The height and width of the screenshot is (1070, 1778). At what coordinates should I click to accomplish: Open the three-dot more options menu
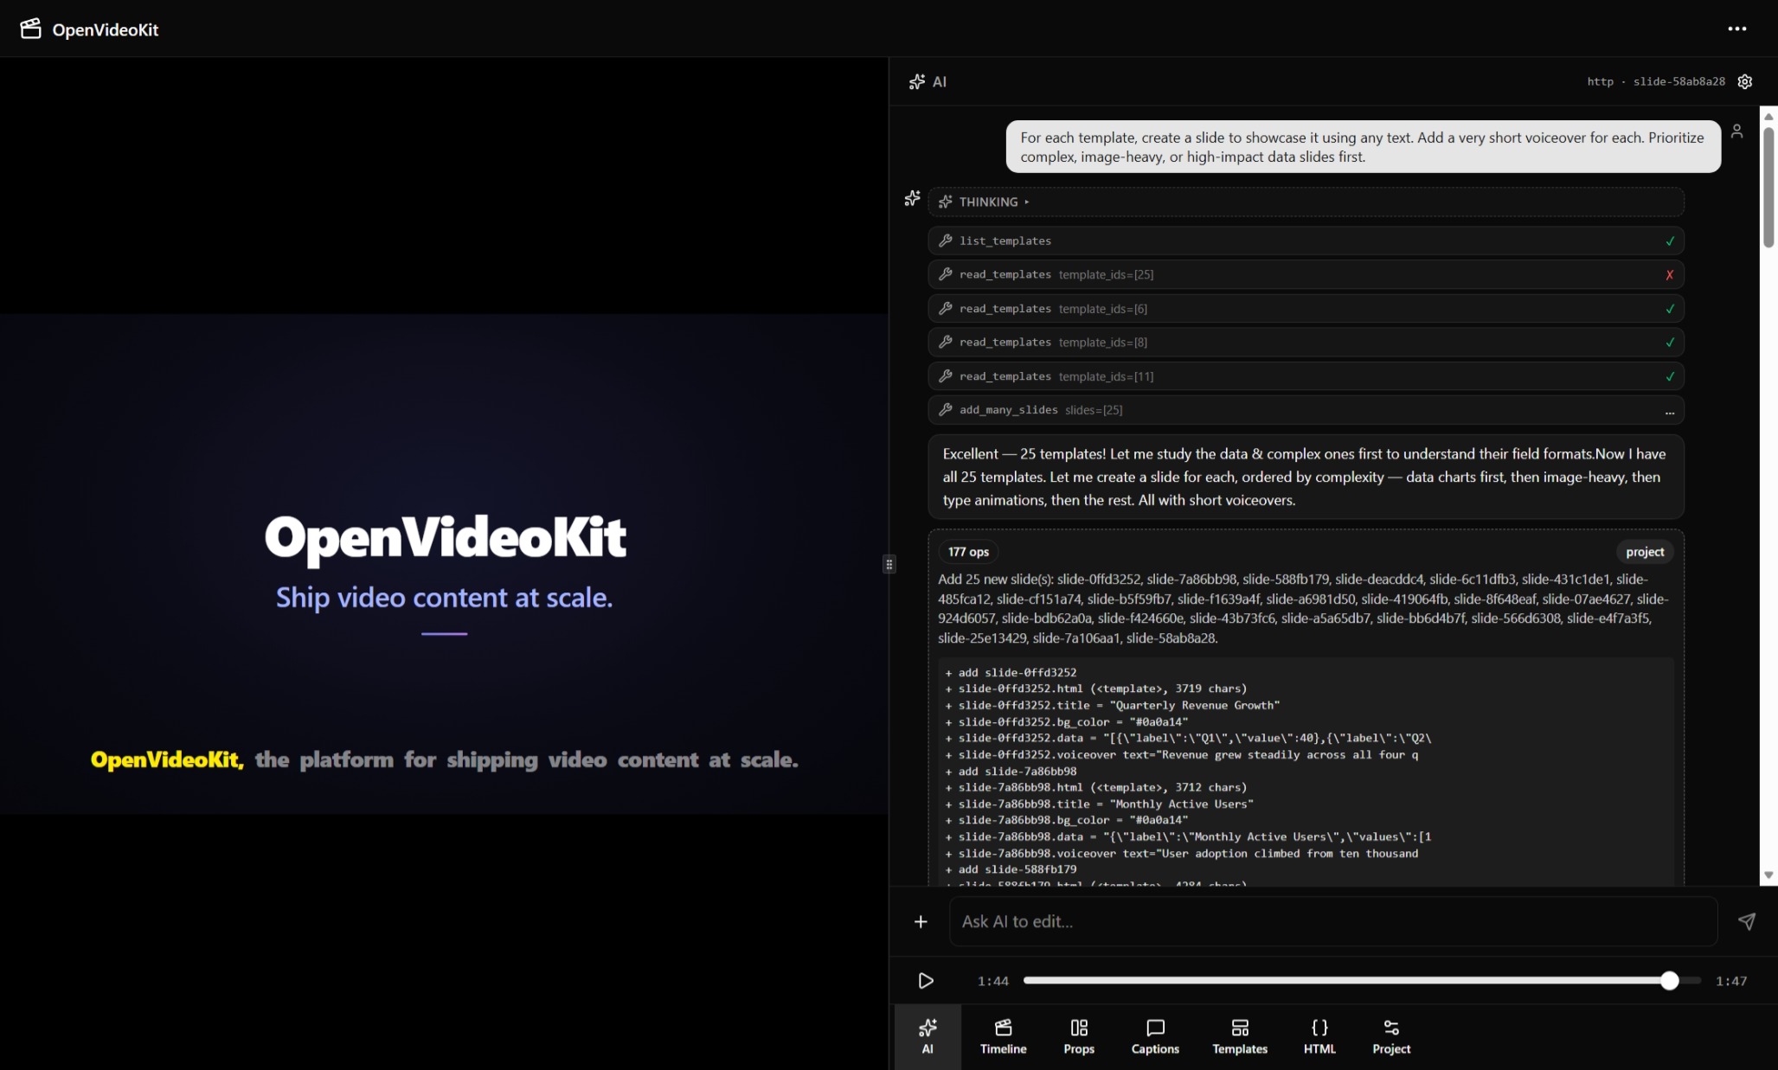point(1736,29)
